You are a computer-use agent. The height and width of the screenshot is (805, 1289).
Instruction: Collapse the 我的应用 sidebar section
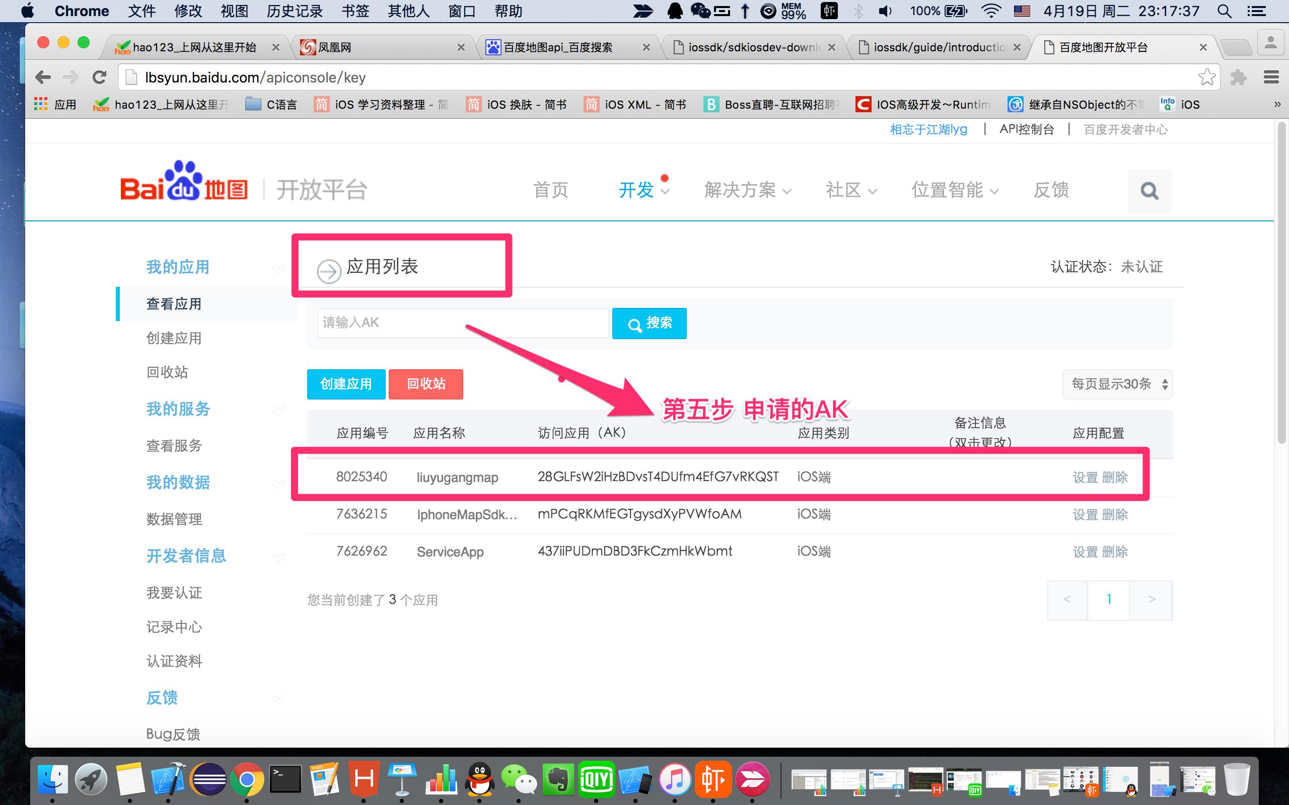278,268
